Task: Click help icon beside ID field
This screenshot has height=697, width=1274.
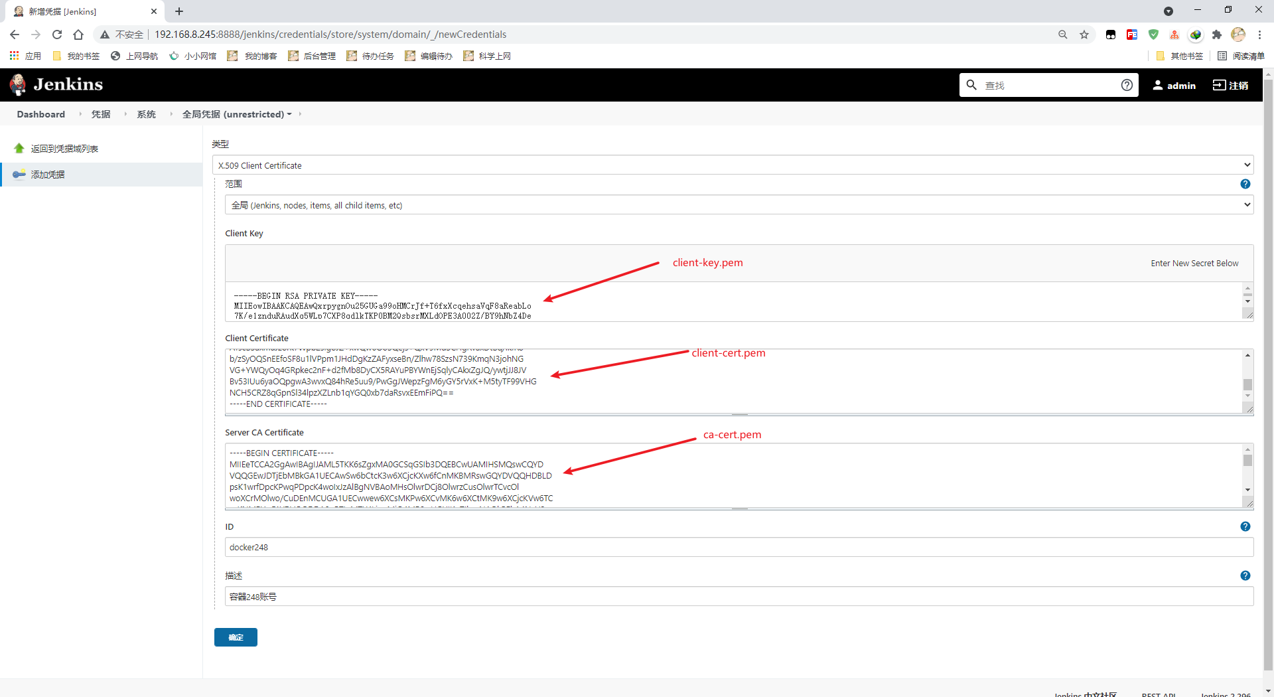Action: pyautogui.click(x=1245, y=526)
